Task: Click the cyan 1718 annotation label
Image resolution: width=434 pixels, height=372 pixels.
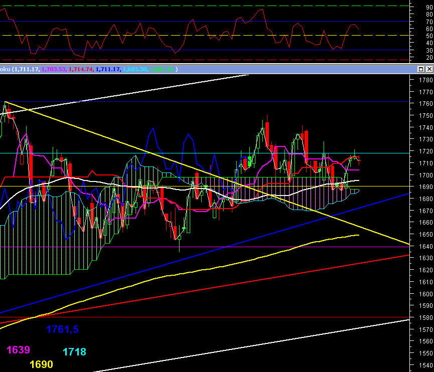Action: click(x=74, y=352)
